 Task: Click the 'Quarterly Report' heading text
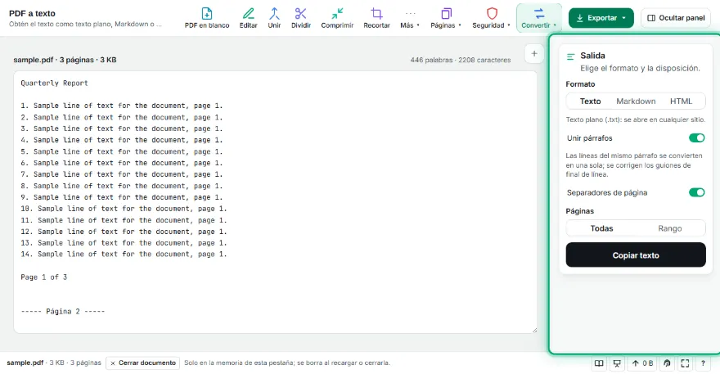tap(54, 83)
